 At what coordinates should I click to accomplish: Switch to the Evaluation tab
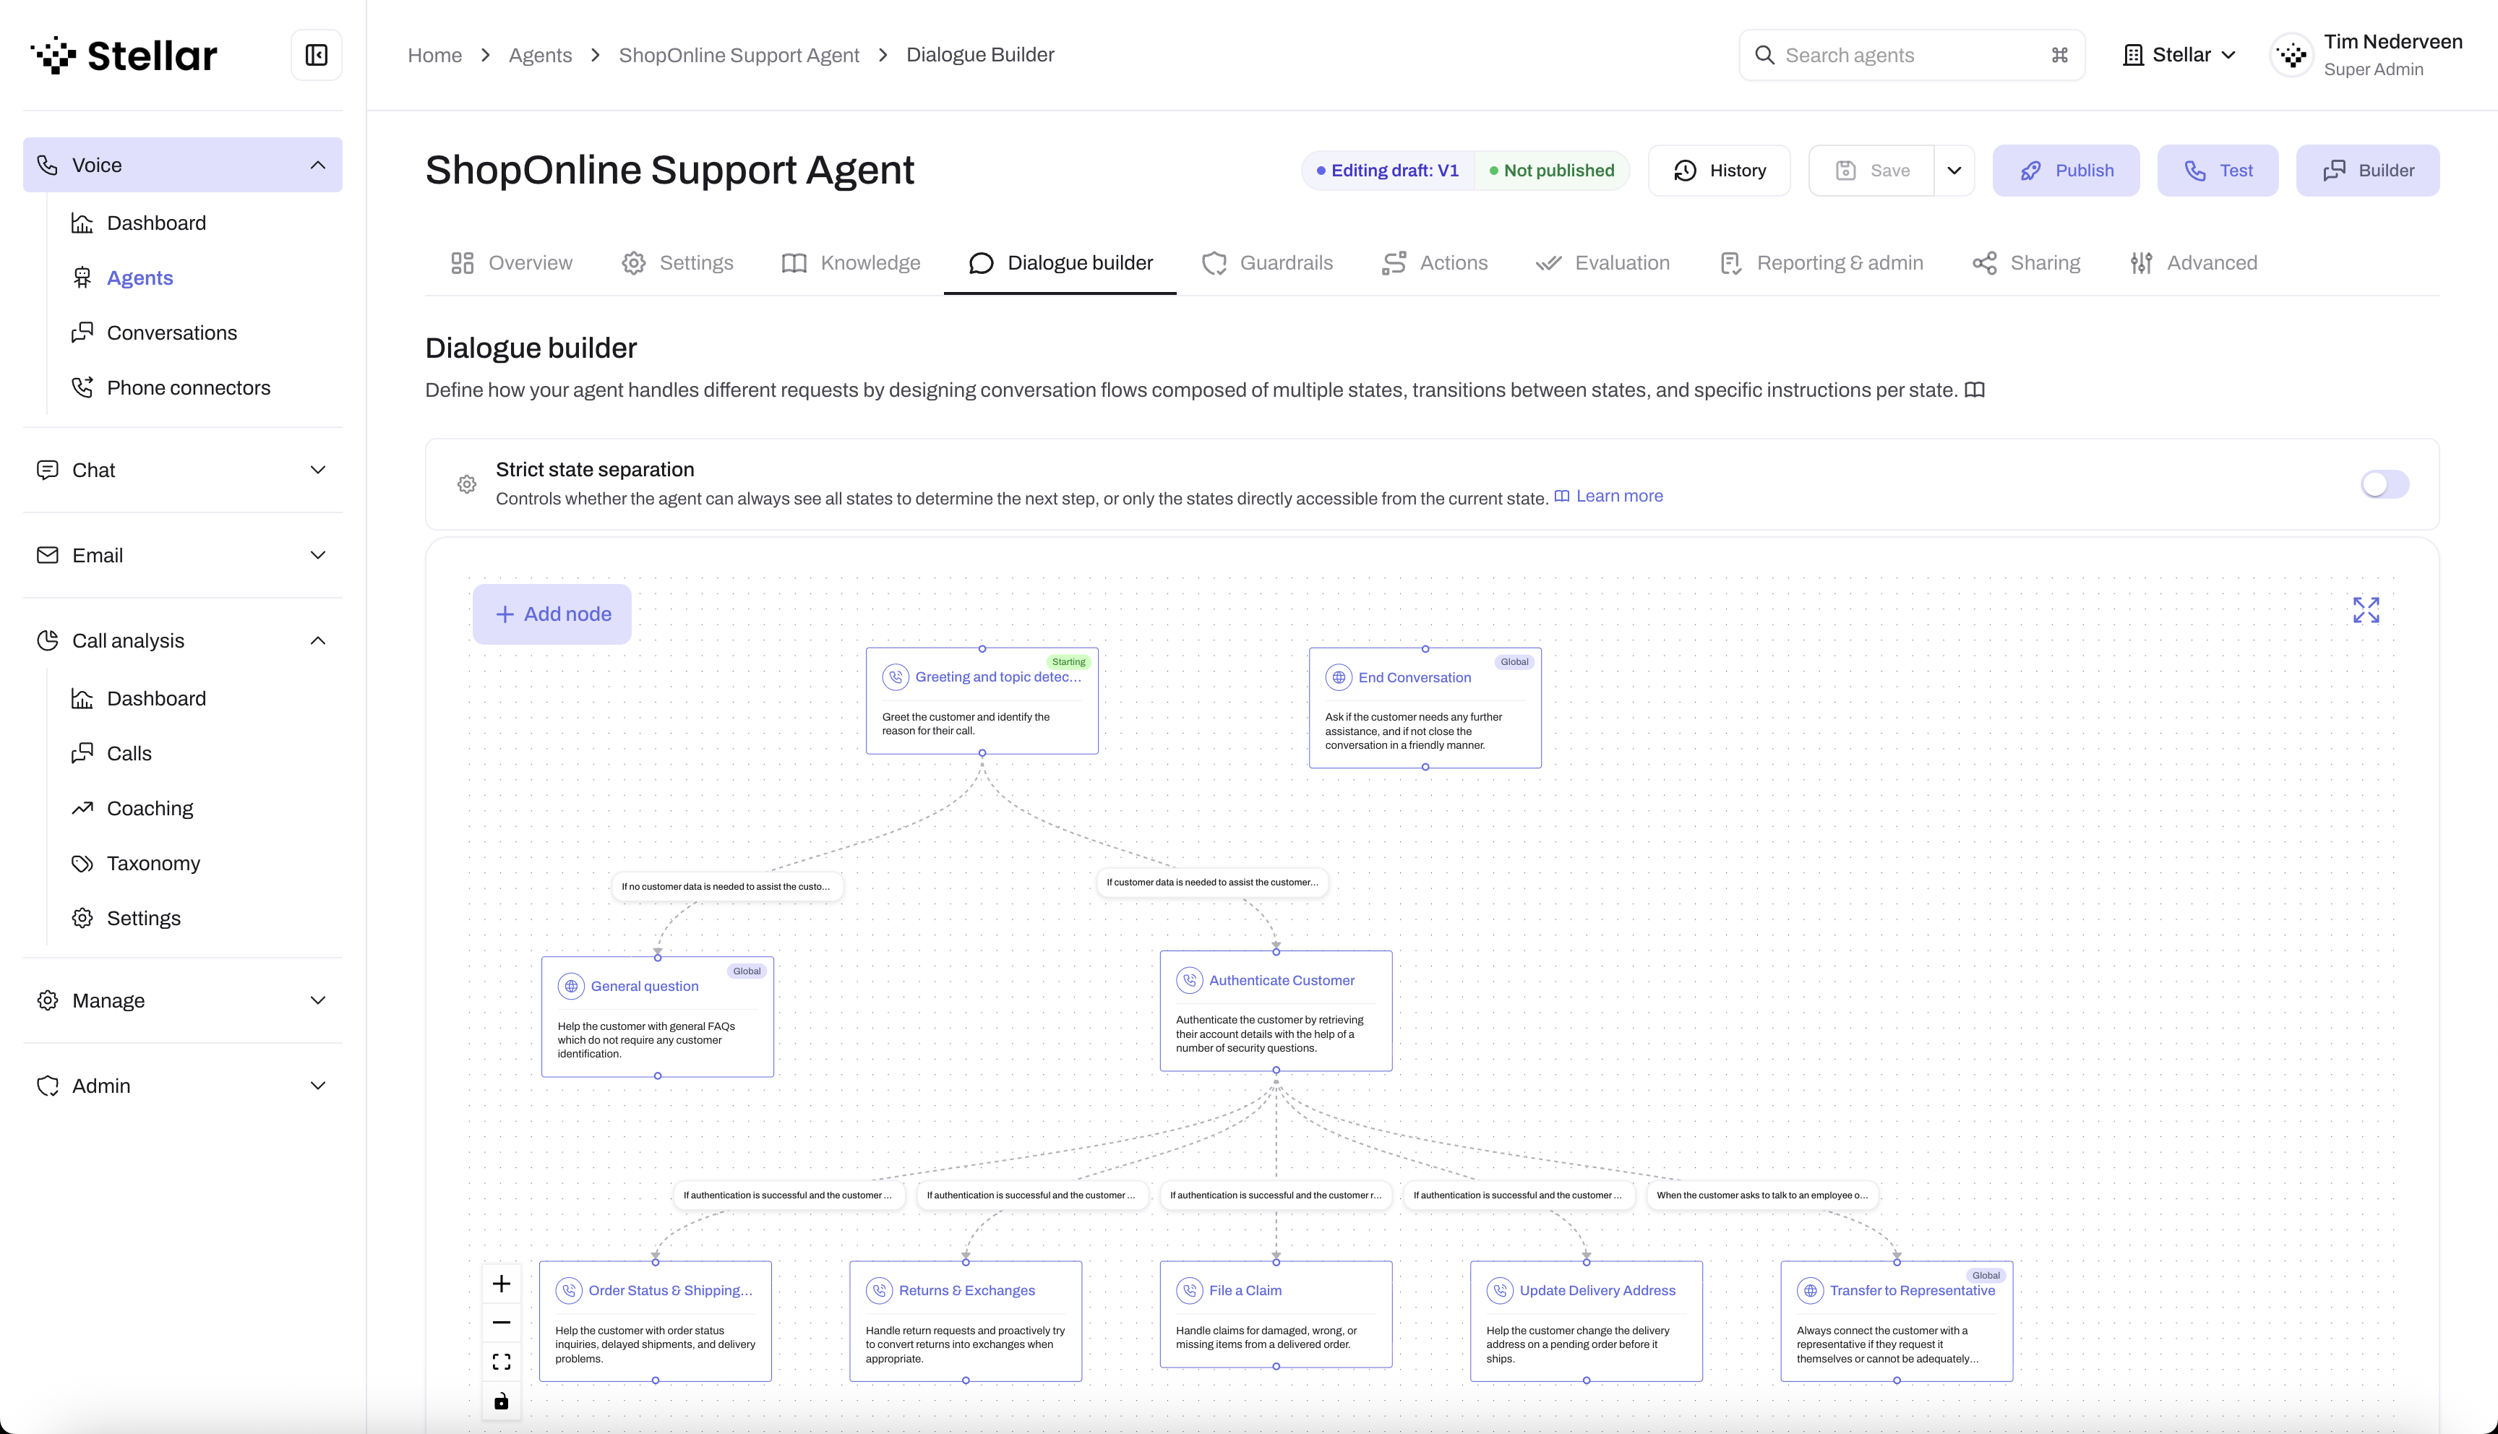[1603, 263]
